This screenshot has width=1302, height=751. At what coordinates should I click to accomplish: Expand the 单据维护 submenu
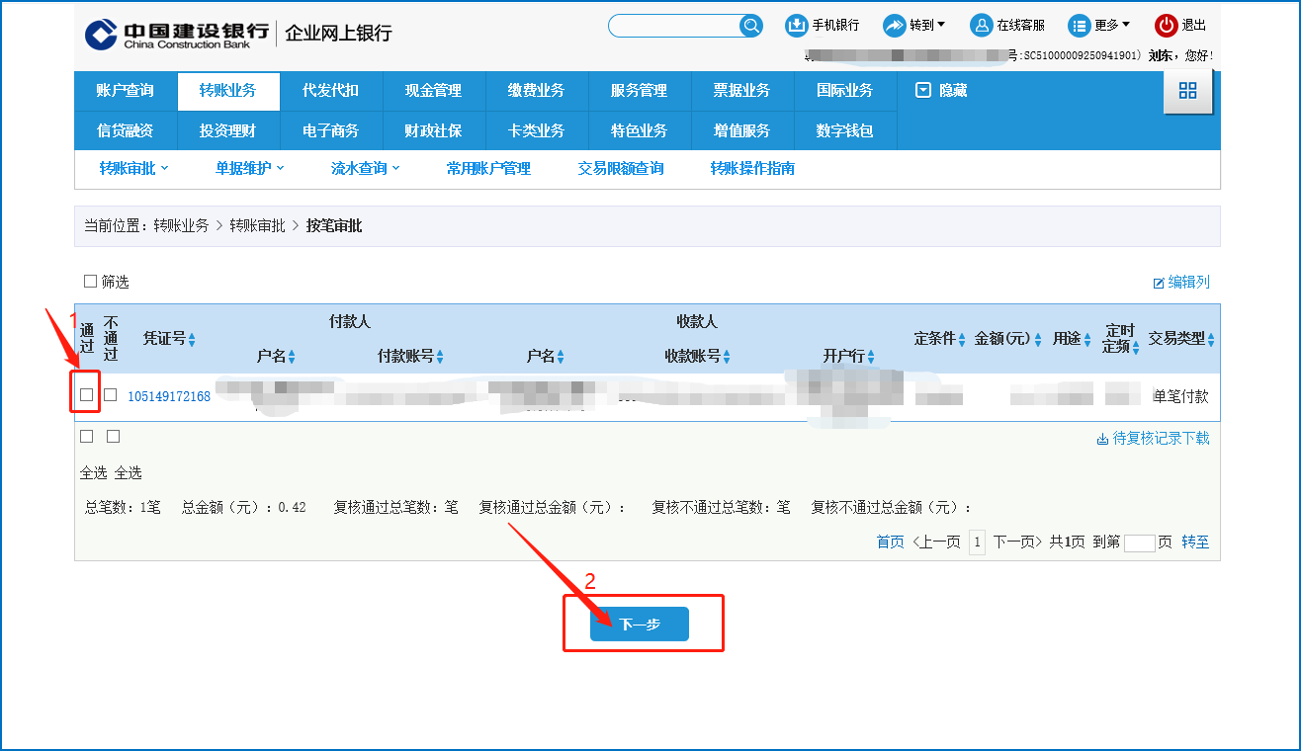[249, 169]
